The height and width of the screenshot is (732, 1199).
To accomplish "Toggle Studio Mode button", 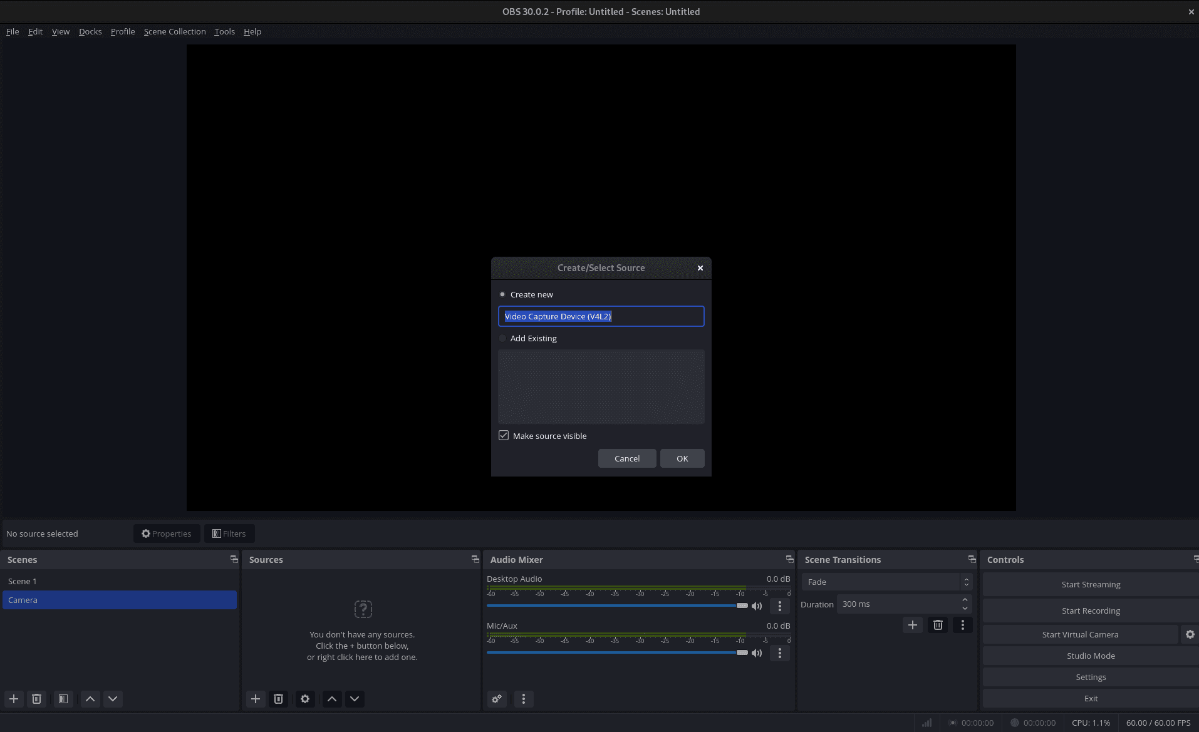I will (x=1091, y=656).
